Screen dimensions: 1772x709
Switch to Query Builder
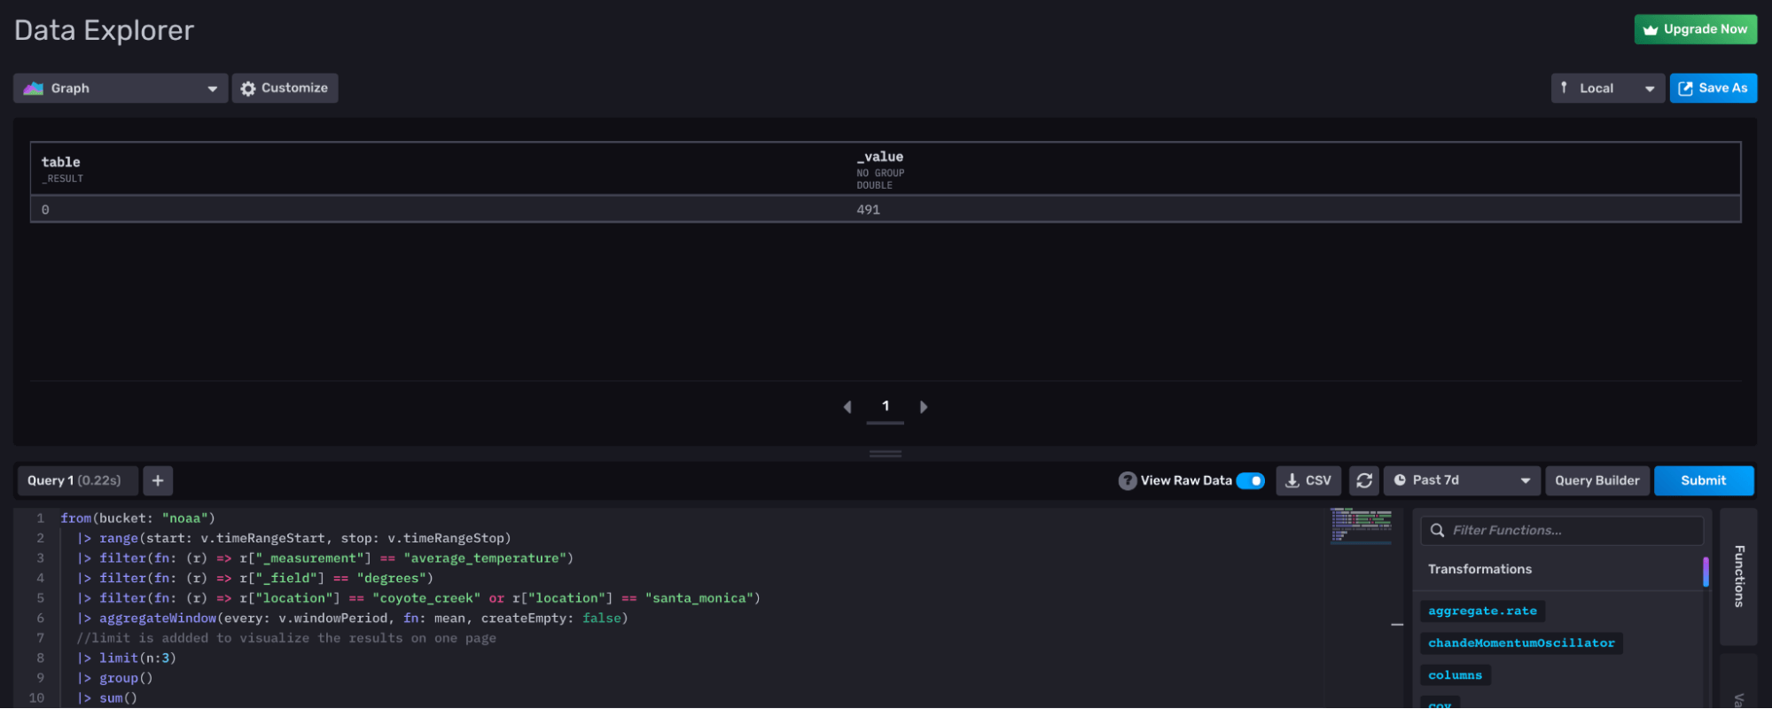1597,480
